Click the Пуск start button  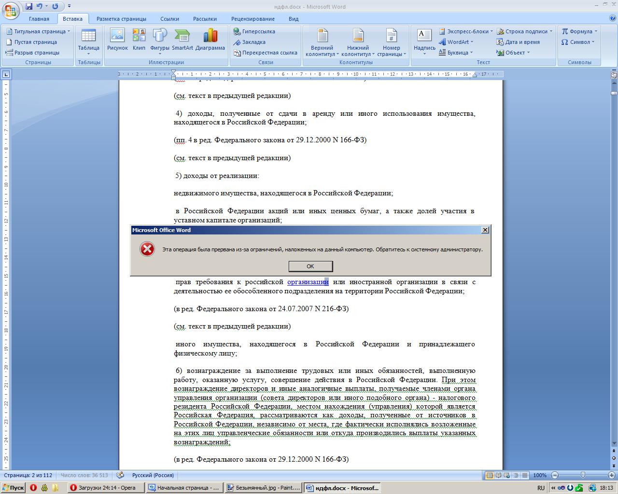(13, 488)
